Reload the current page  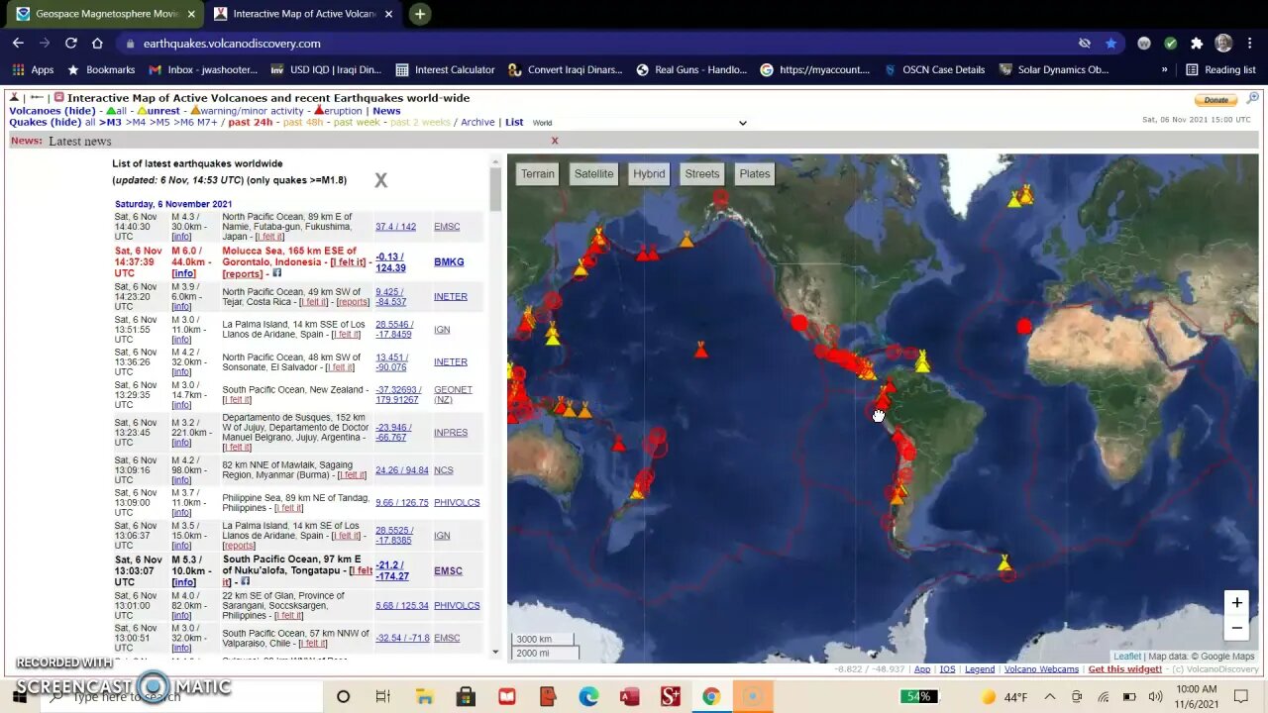(x=71, y=43)
